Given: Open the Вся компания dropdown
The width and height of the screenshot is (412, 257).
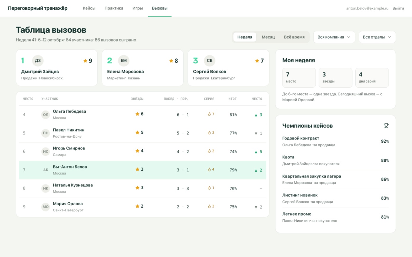Looking at the screenshot, I should point(334,37).
